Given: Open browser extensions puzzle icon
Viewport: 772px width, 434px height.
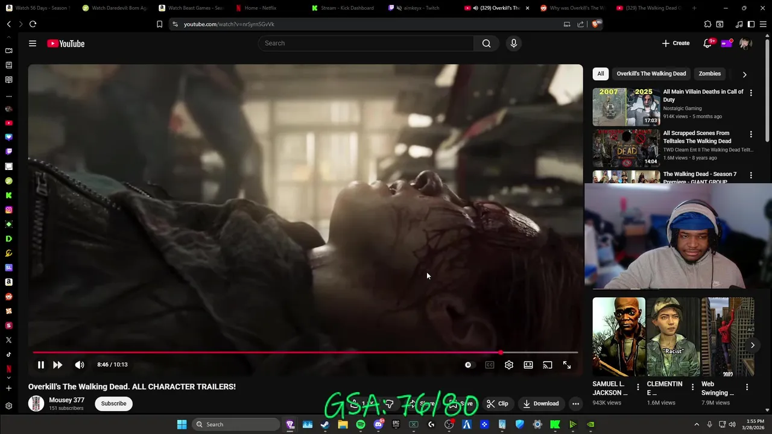Looking at the screenshot, I should tap(707, 24).
